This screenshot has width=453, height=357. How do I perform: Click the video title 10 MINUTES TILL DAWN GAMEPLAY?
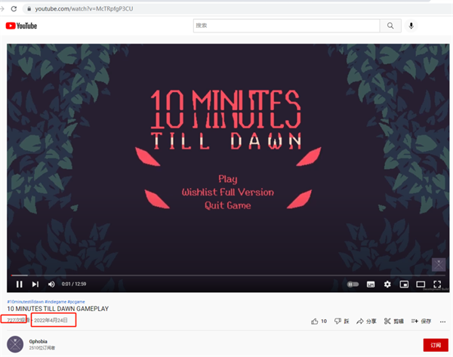click(58, 309)
